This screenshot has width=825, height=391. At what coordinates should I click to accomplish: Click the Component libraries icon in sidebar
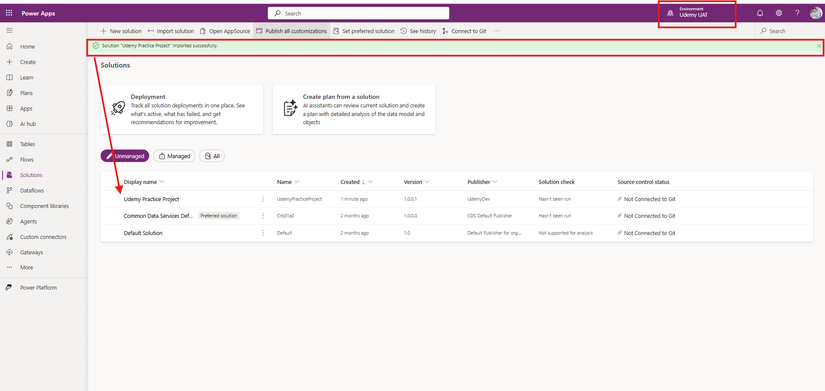[9, 206]
